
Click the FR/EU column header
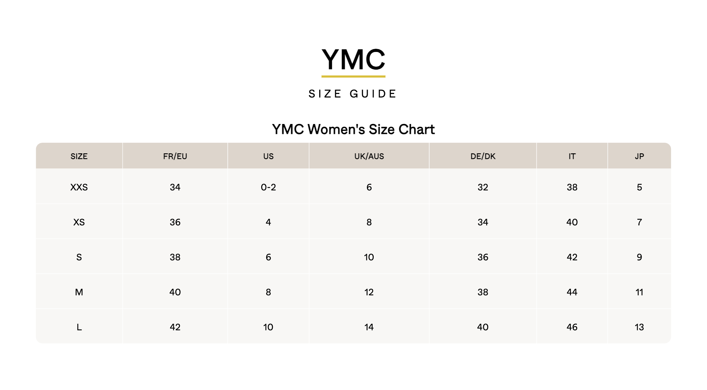pos(175,156)
